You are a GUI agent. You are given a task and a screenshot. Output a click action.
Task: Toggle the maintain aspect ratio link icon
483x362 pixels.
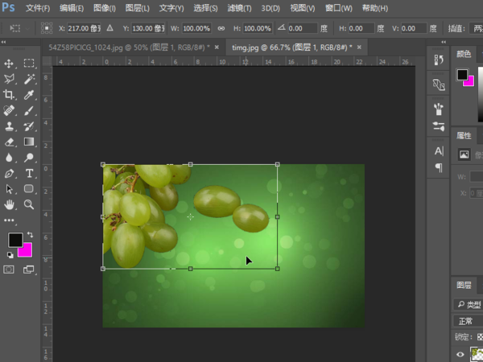coord(220,28)
